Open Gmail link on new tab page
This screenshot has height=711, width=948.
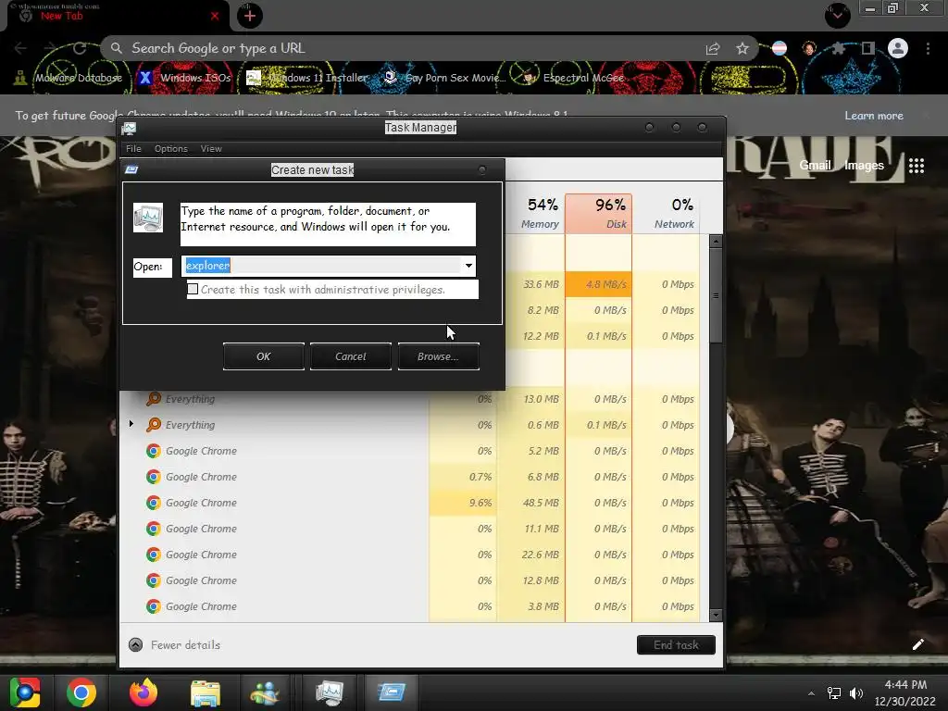[815, 165]
